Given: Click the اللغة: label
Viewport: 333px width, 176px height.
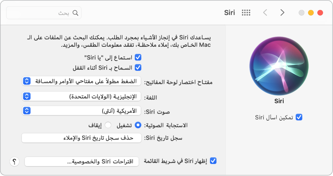Looking at the screenshot, I should coord(151,97).
